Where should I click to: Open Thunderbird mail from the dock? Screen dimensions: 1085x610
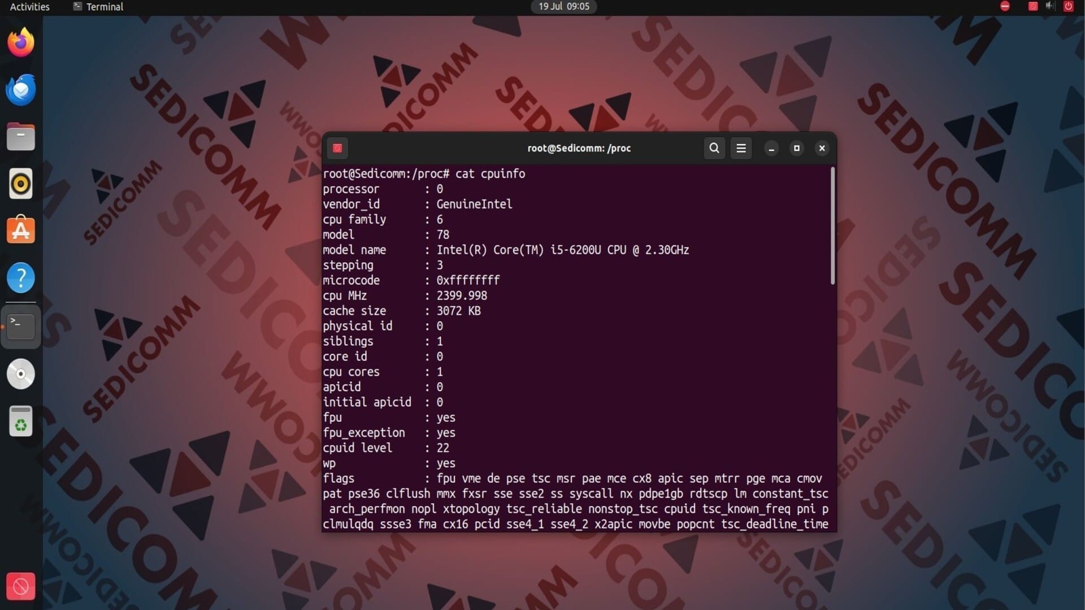pos(21,90)
